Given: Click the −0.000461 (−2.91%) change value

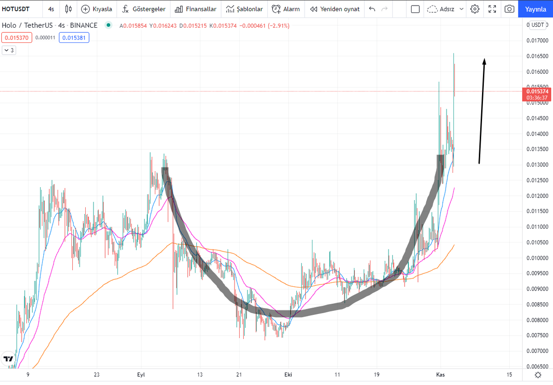Looking at the screenshot, I should pos(264,26).
